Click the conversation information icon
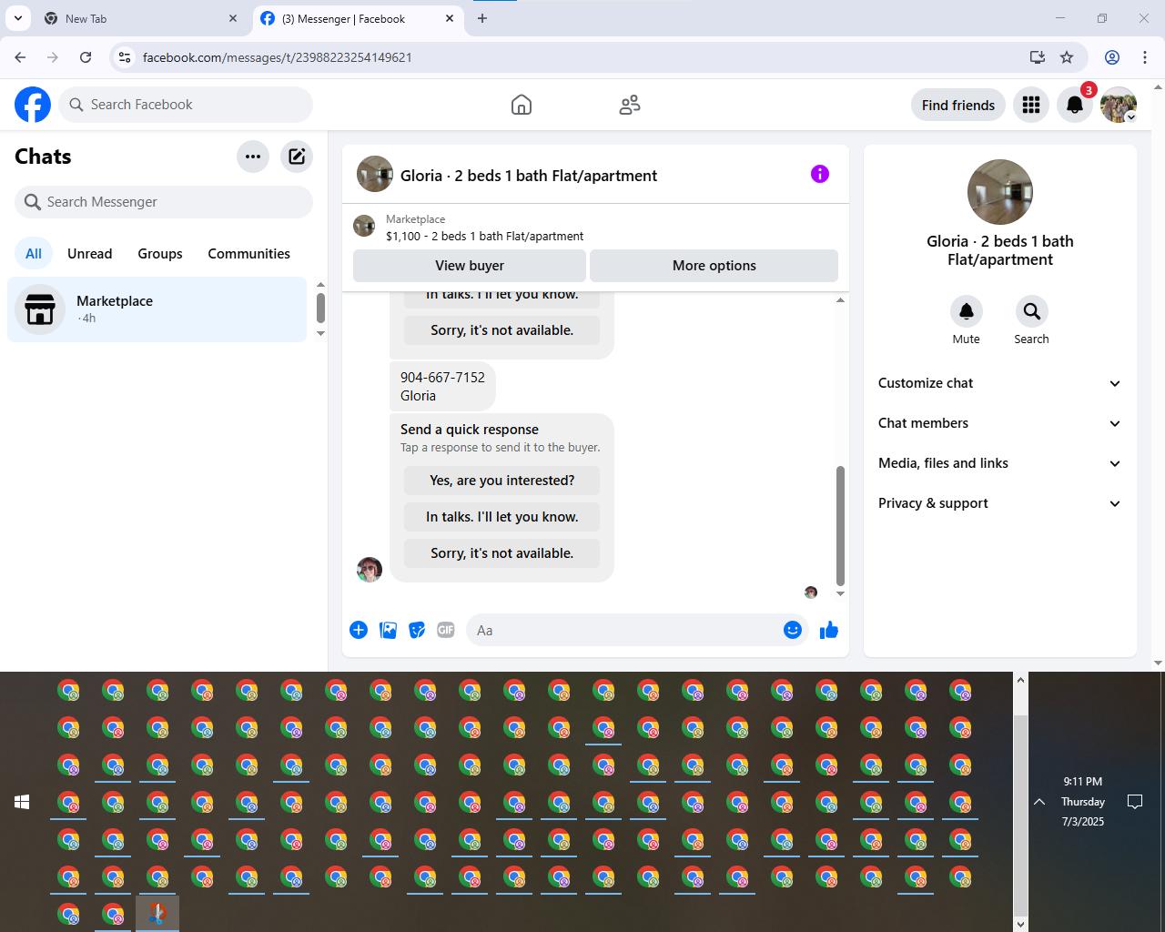The width and height of the screenshot is (1165, 932). point(820,174)
